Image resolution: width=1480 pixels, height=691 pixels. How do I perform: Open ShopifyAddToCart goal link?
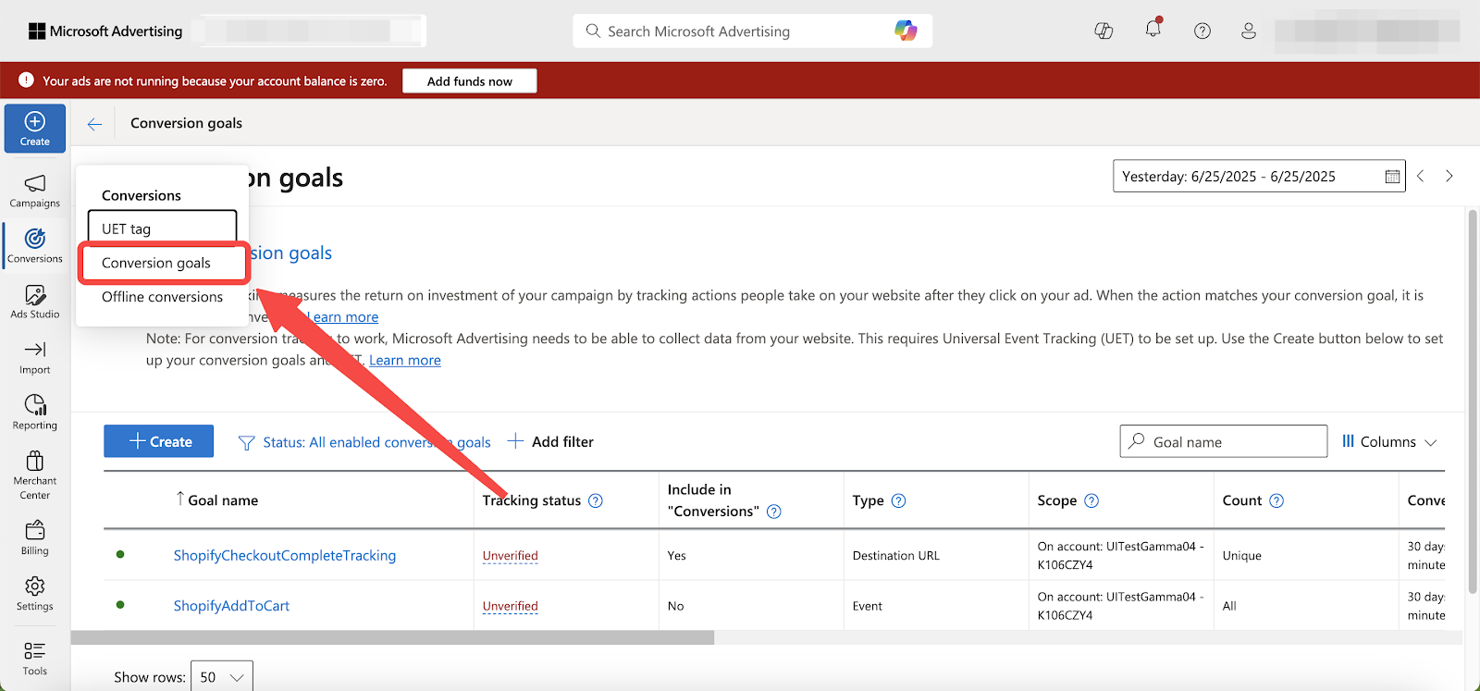pos(231,606)
